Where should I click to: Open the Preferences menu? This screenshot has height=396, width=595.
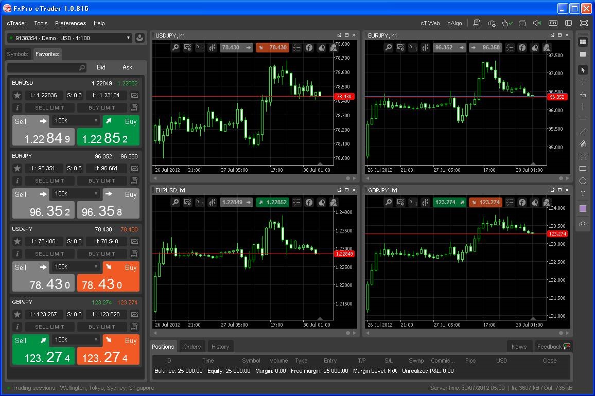point(71,23)
